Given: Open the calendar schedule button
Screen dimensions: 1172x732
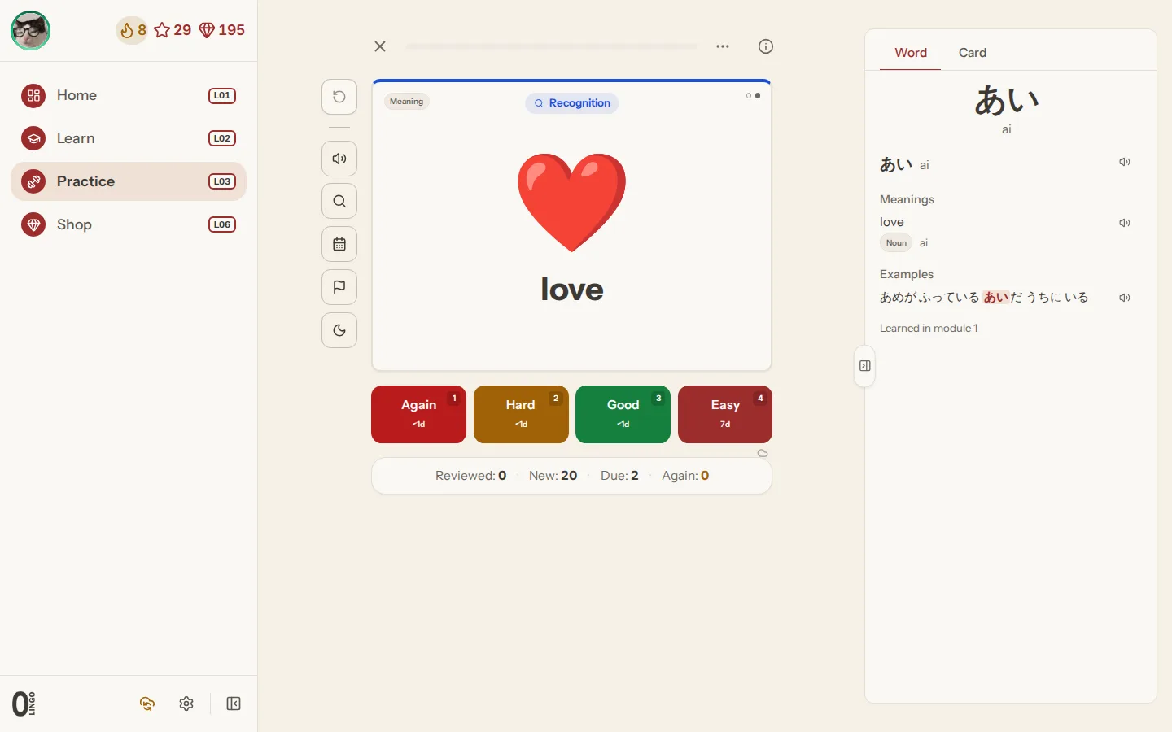Looking at the screenshot, I should point(339,244).
